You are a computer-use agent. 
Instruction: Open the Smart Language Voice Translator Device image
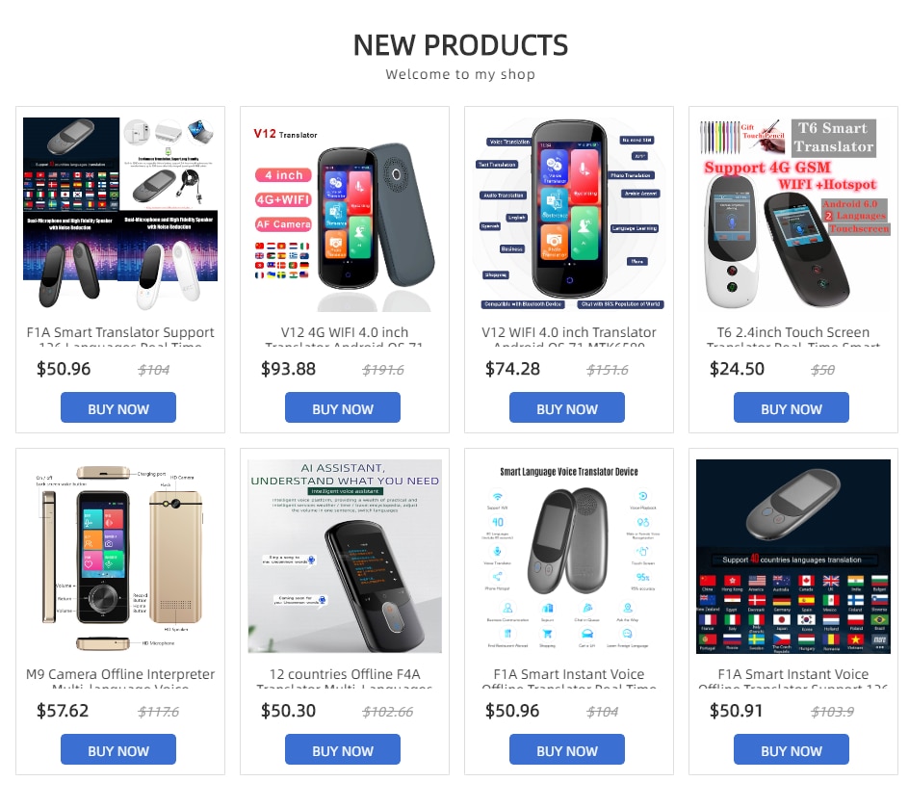pyautogui.click(x=569, y=557)
